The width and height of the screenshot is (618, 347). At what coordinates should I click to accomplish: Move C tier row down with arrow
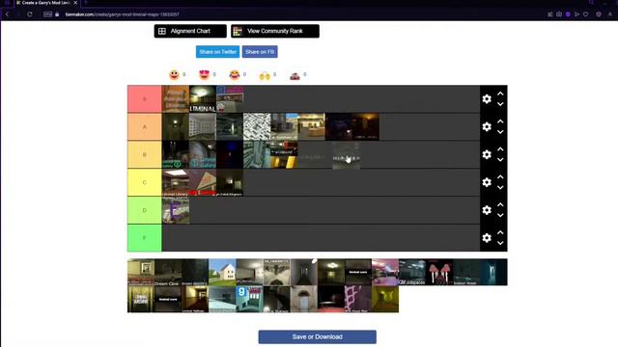point(500,188)
